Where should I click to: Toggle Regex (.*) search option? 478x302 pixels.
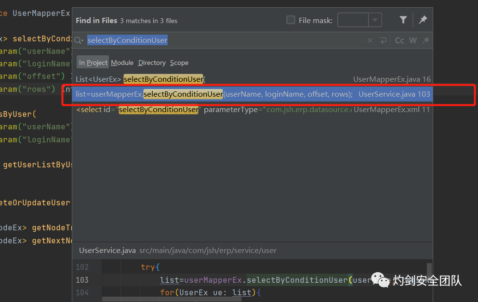(x=426, y=40)
